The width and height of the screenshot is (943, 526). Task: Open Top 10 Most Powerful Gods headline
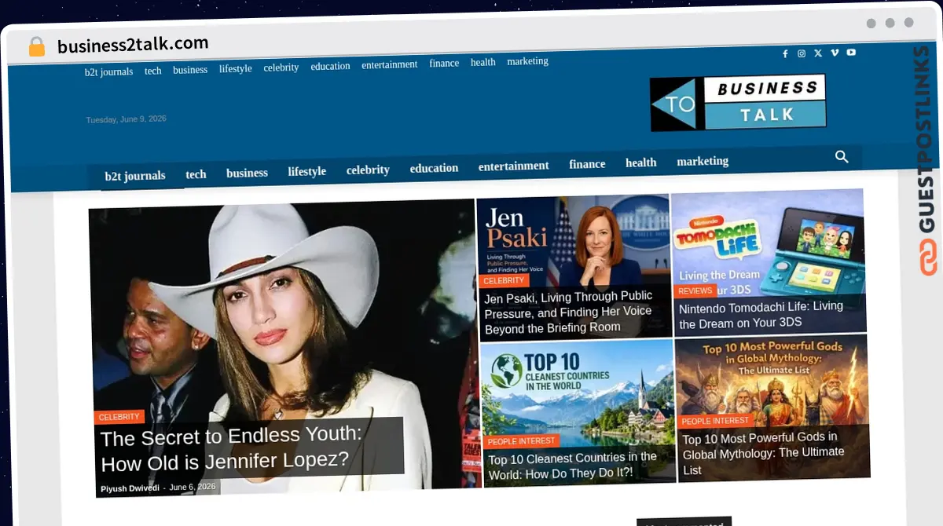tap(763, 453)
